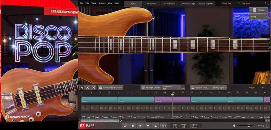Toggle the metronome icon
Viewport: 271px width, 130px height.
coord(155,126)
